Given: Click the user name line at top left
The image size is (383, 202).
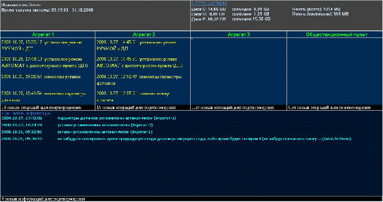Looking at the screenshot, I should pos(21,4).
